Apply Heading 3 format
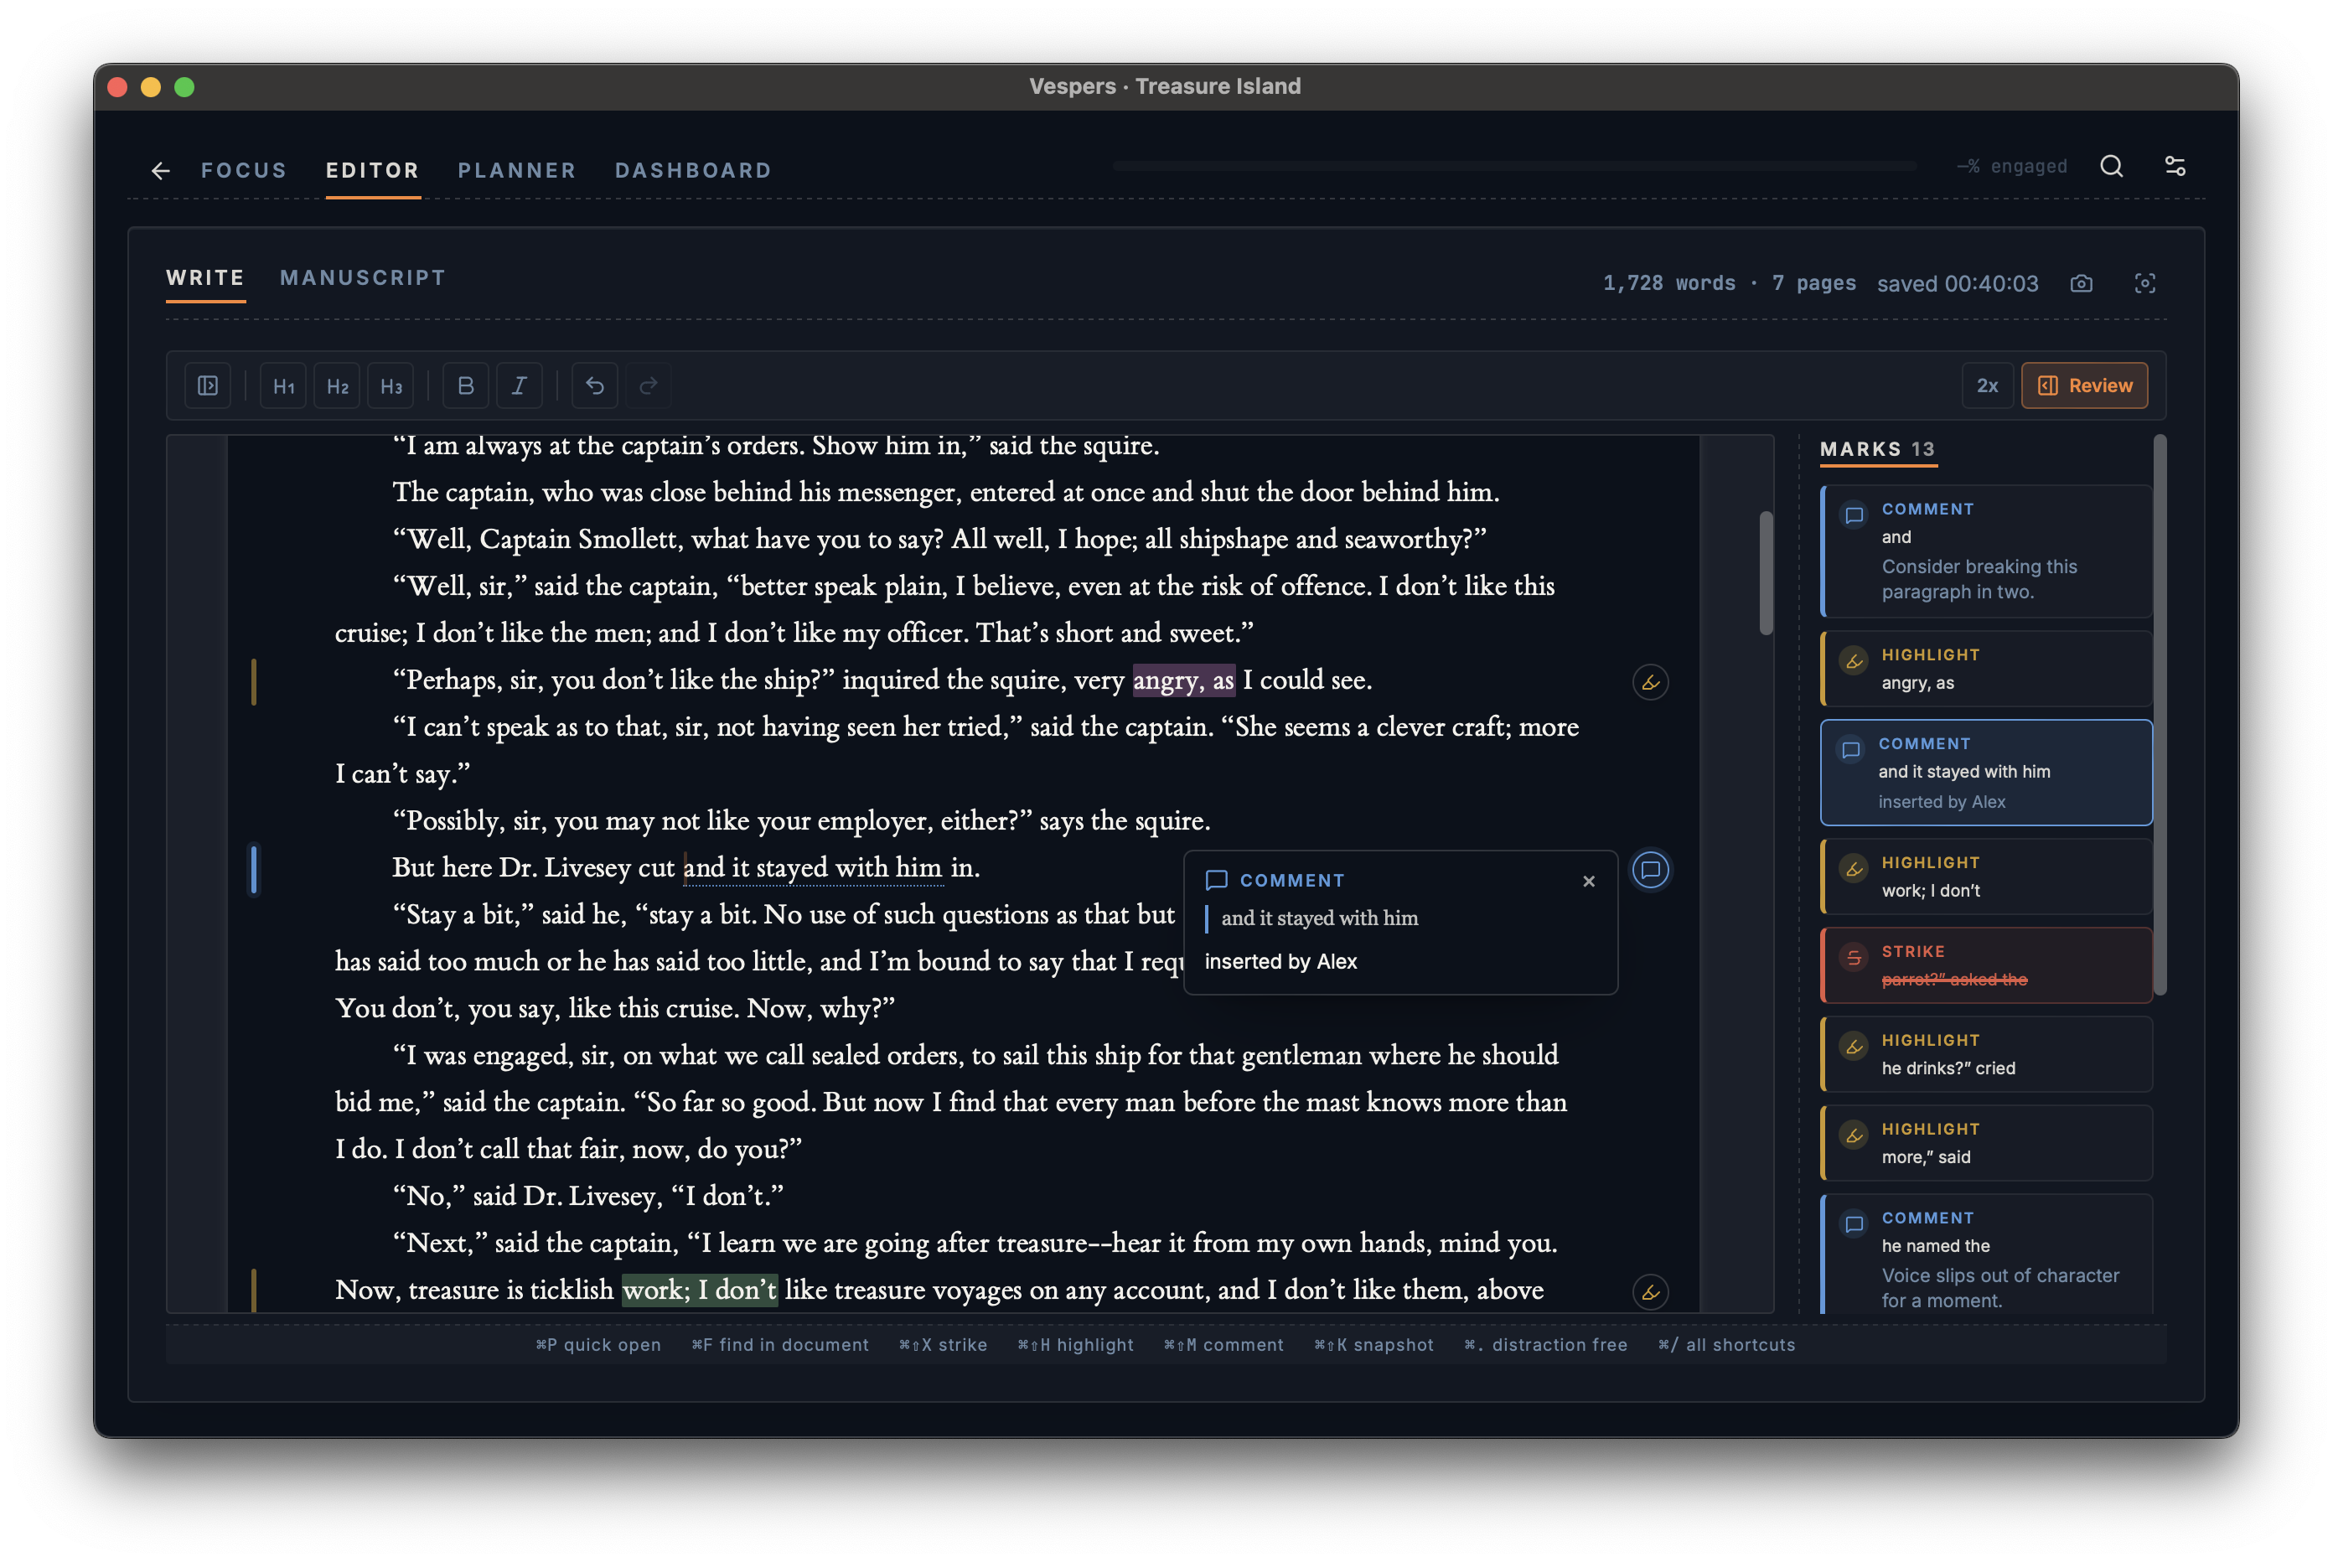This screenshot has height=1562, width=2333. click(x=391, y=385)
